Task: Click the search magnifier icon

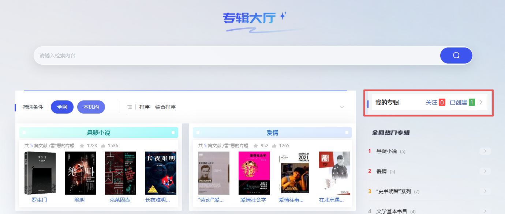Action: (456, 55)
